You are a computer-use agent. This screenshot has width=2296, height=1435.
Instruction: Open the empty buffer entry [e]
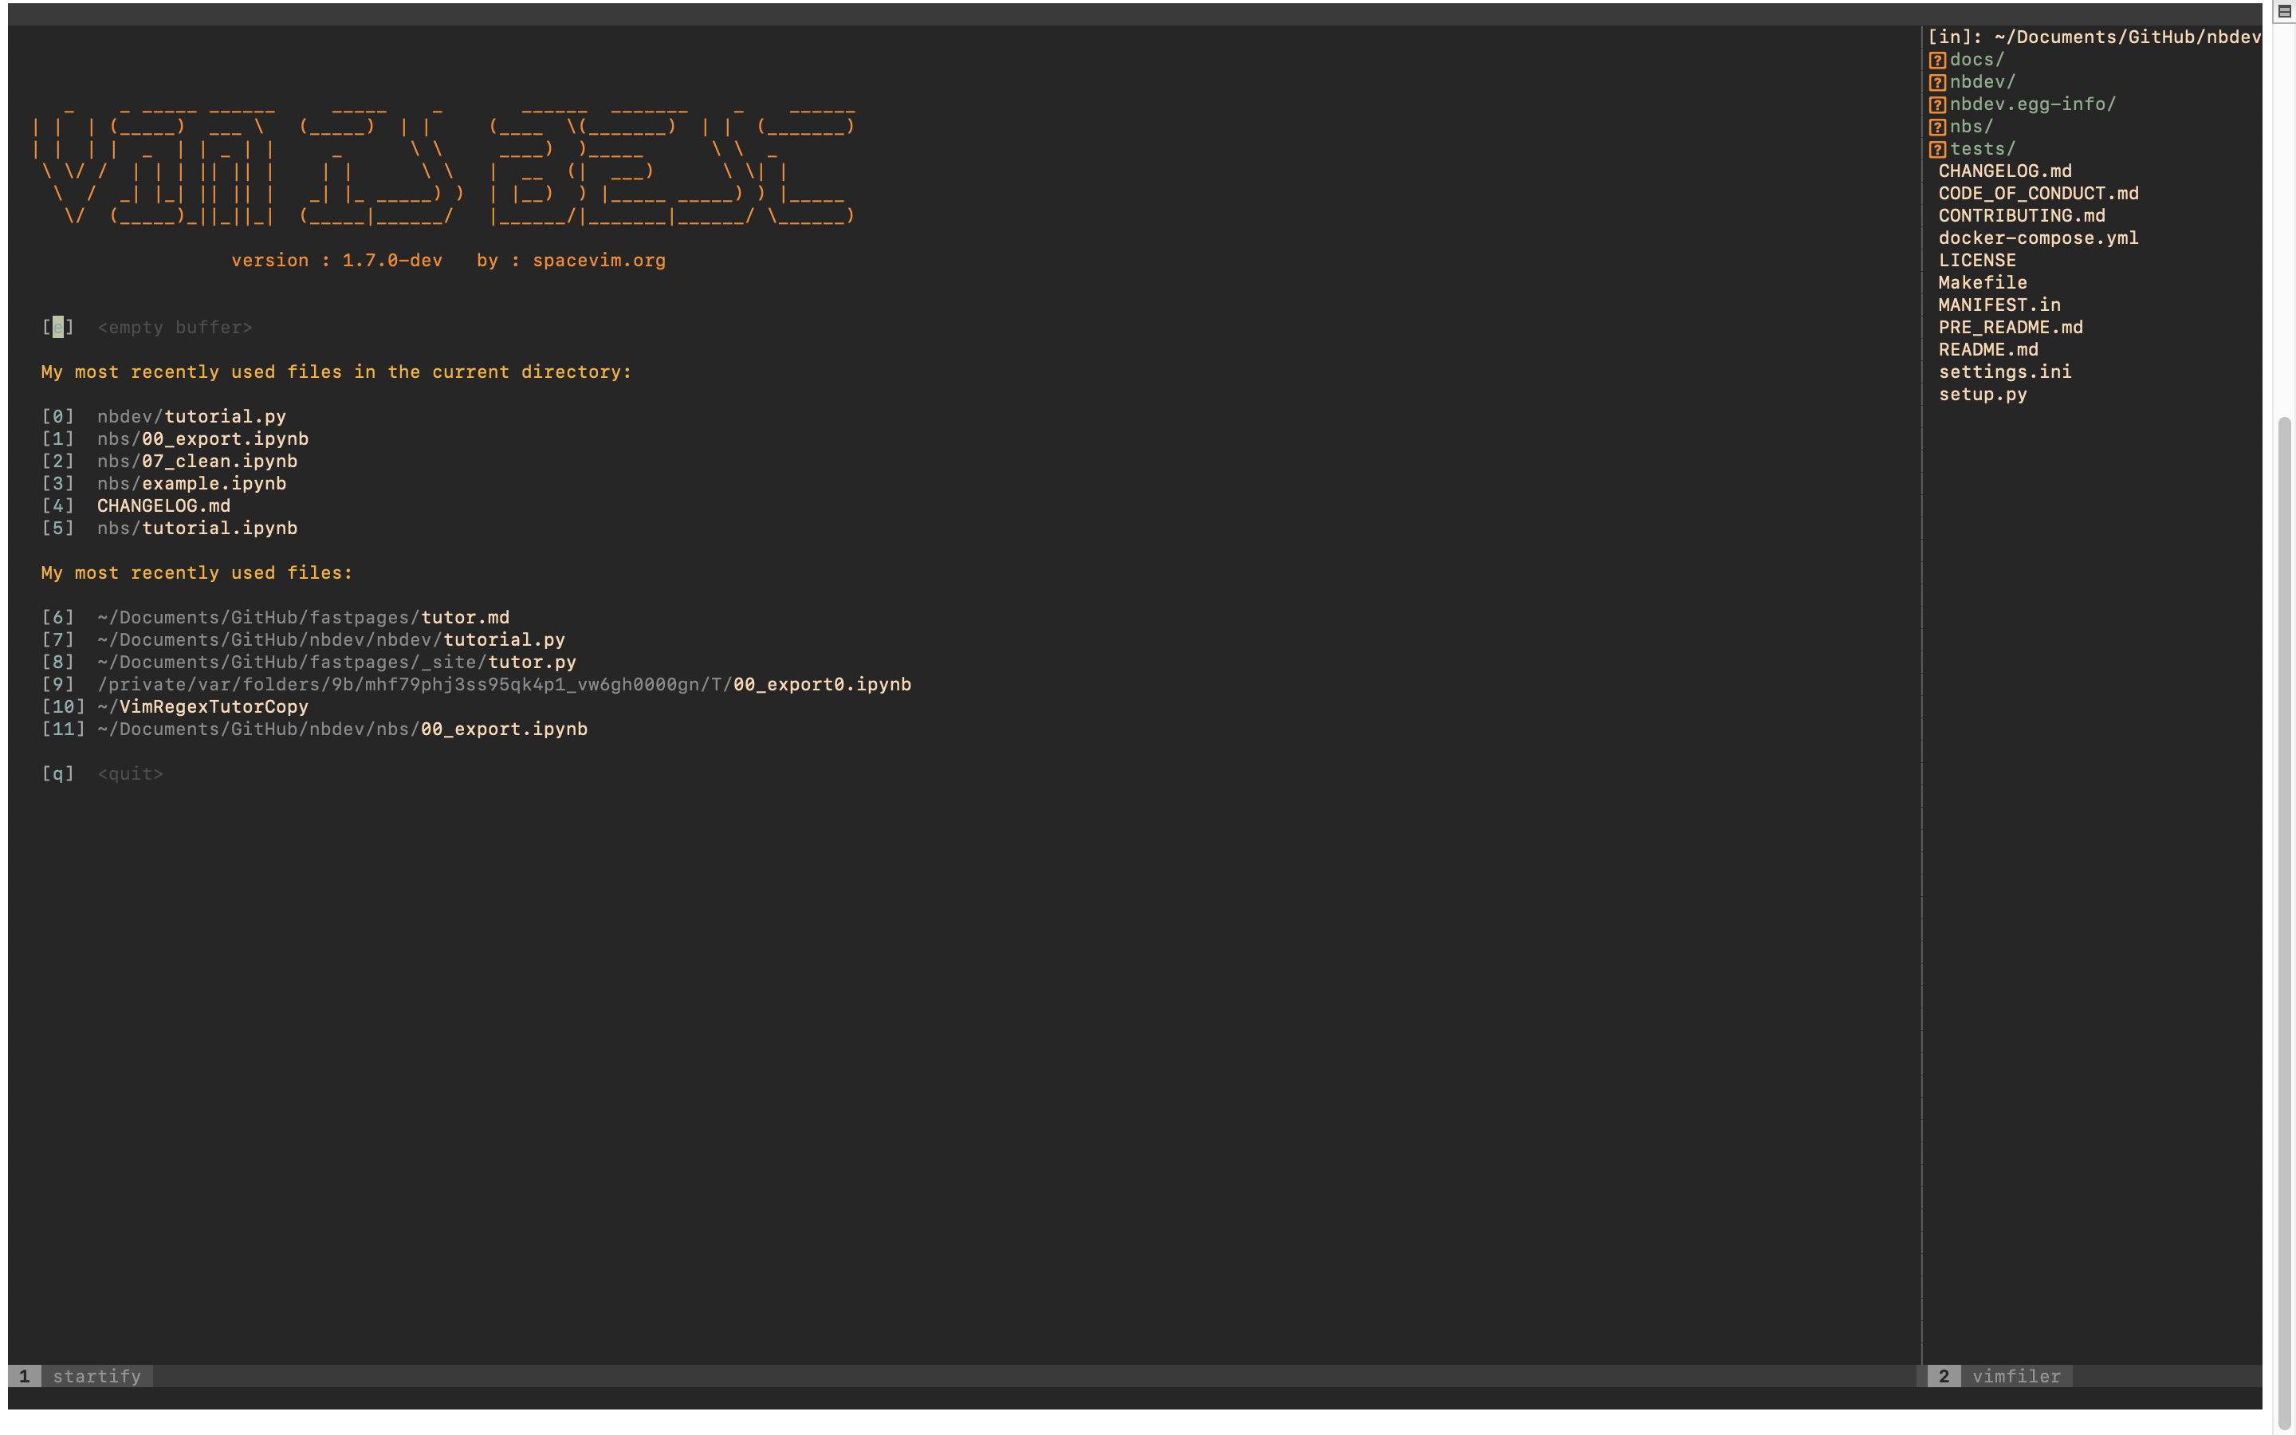coord(147,328)
